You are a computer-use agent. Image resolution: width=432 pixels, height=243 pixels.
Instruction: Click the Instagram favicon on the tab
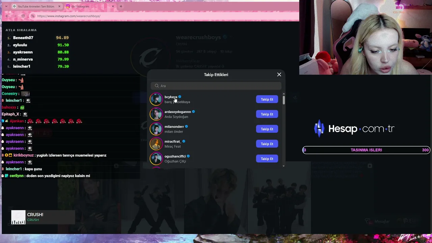tap(68, 6)
